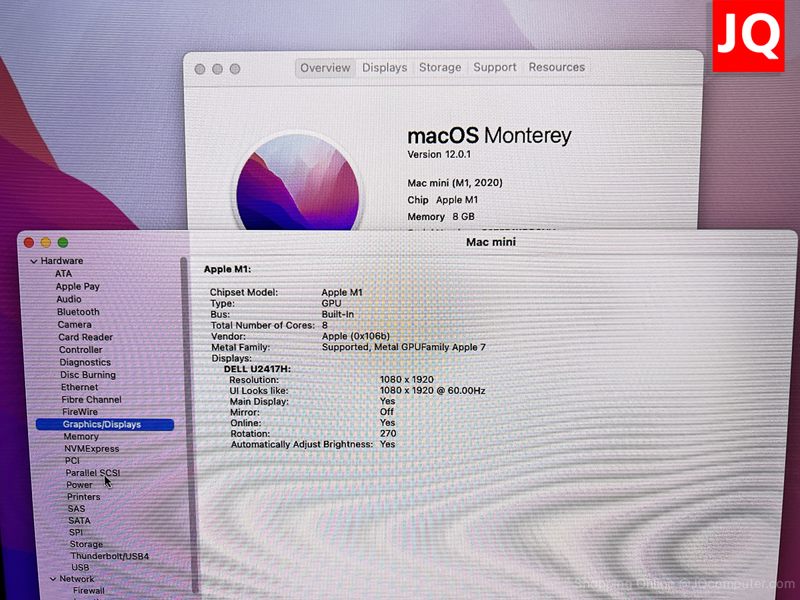The image size is (800, 600).
Task: Close the About This Mac window
Action: 200,69
